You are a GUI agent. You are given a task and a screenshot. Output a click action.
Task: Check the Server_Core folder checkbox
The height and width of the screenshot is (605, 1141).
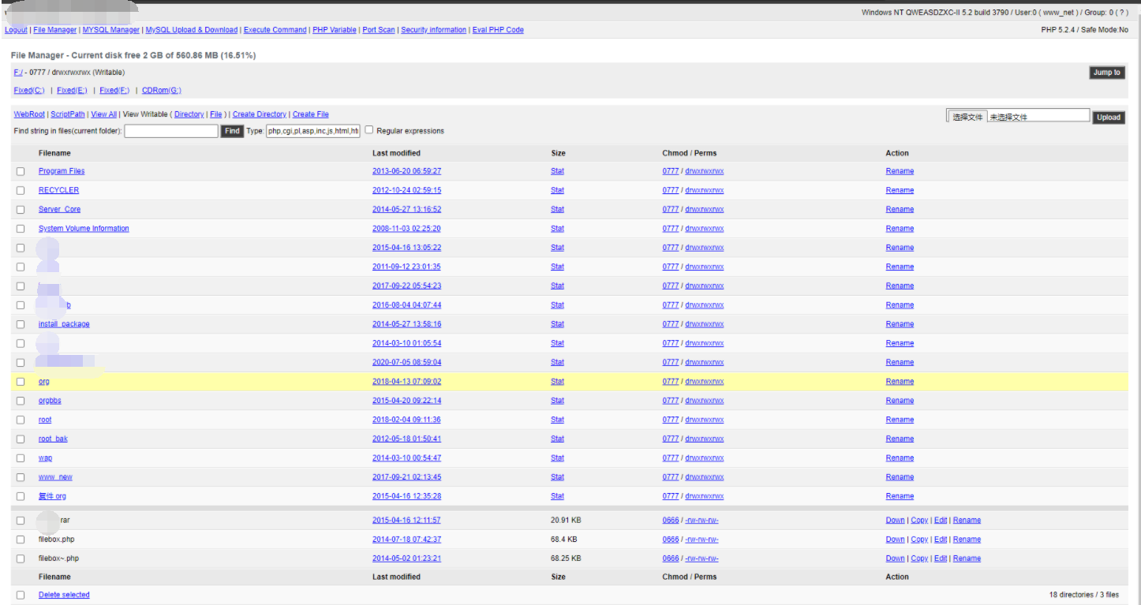(x=21, y=209)
